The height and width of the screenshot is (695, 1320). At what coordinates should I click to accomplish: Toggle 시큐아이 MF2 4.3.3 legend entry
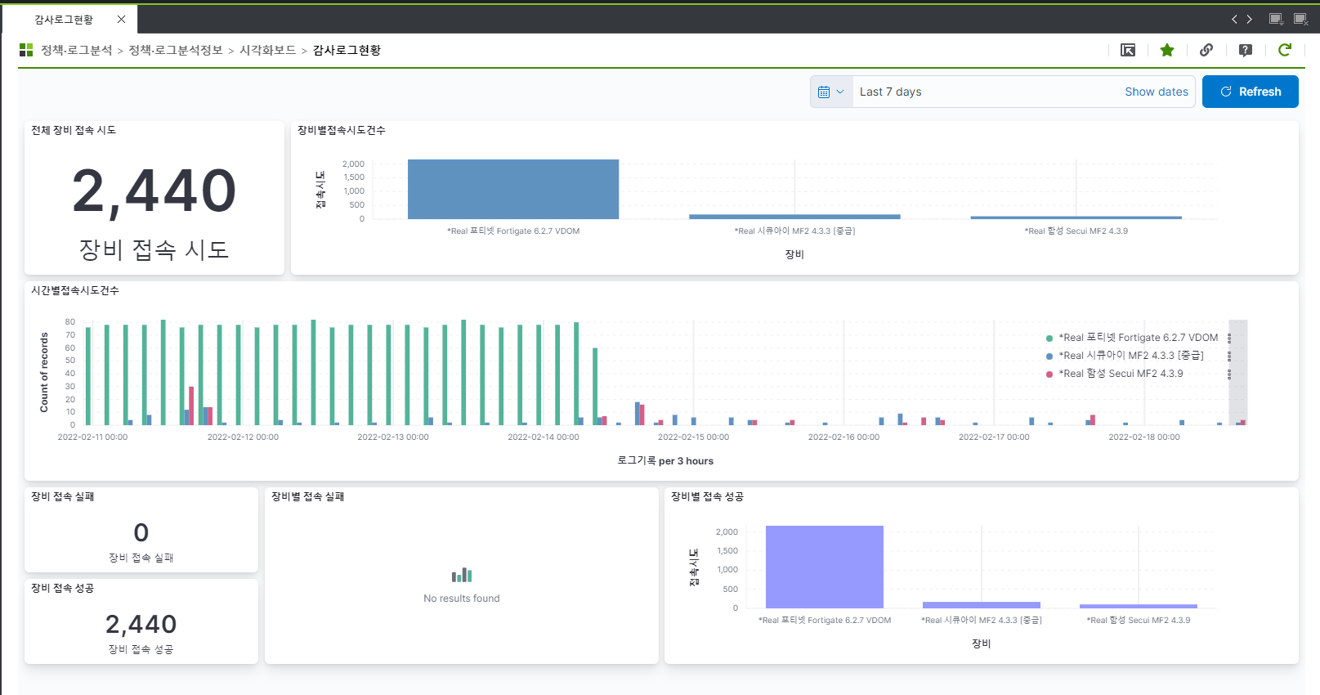click(1131, 356)
